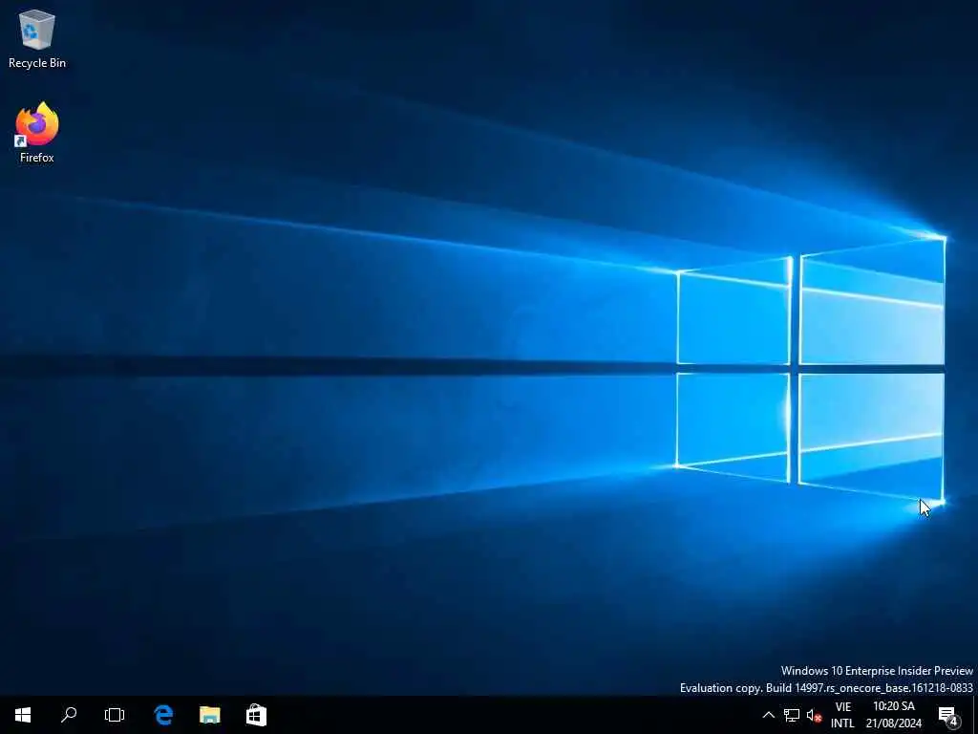Launch Microsoft Edge from taskbar
978x734 pixels.
tap(163, 715)
